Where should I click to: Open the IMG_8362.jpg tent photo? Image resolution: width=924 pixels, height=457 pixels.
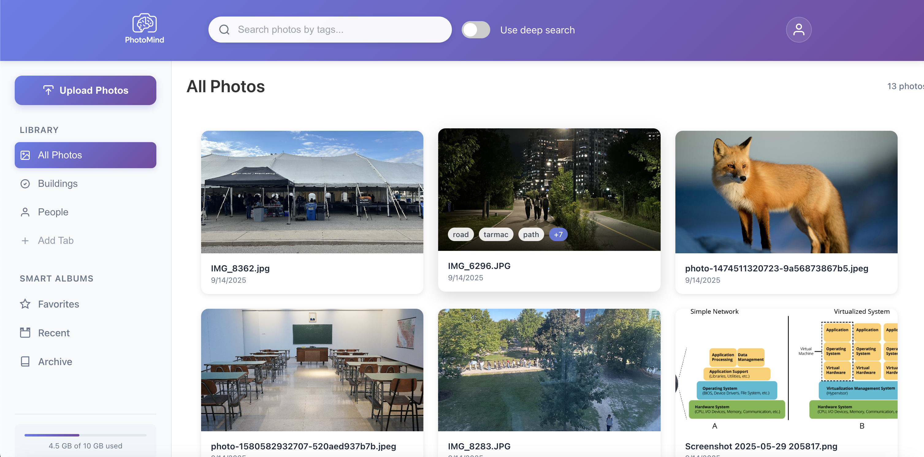[x=312, y=192]
